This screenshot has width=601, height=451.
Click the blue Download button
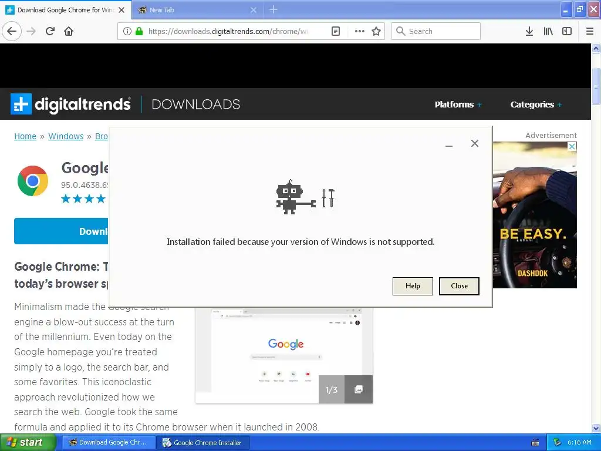pyautogui.click(x=61, y=231)
